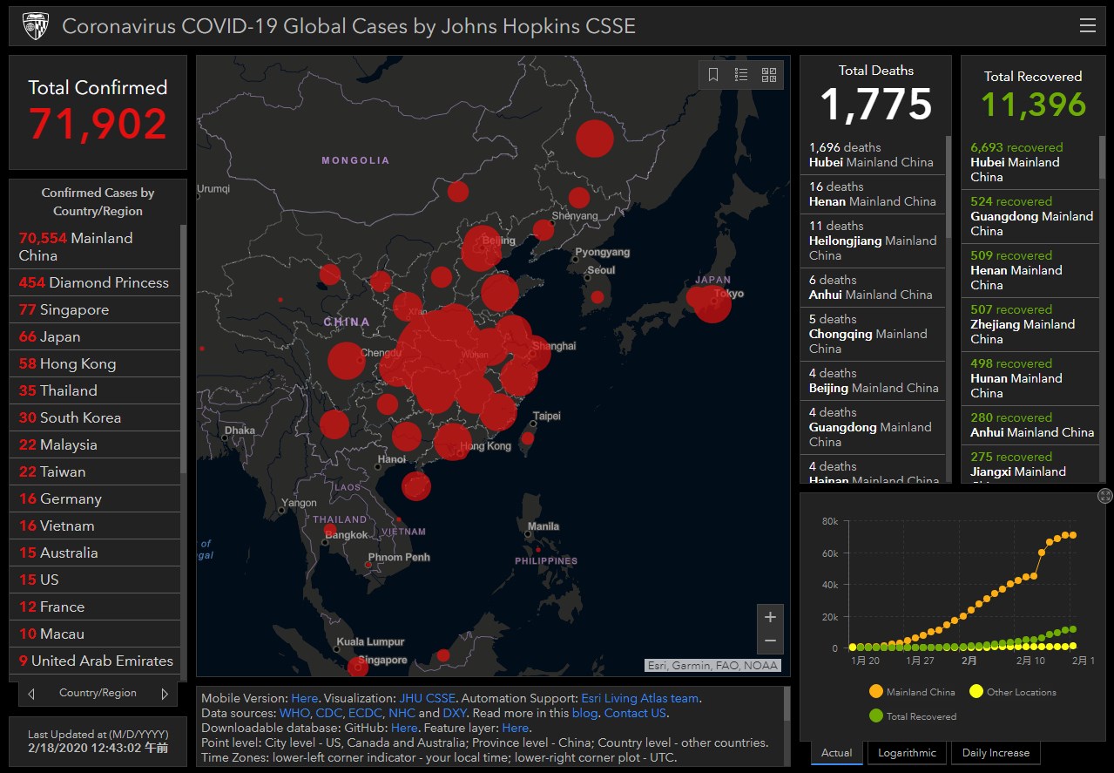The image size is (1114, 773).
Task: Select the Thailand country row
Action: [95, 390]
